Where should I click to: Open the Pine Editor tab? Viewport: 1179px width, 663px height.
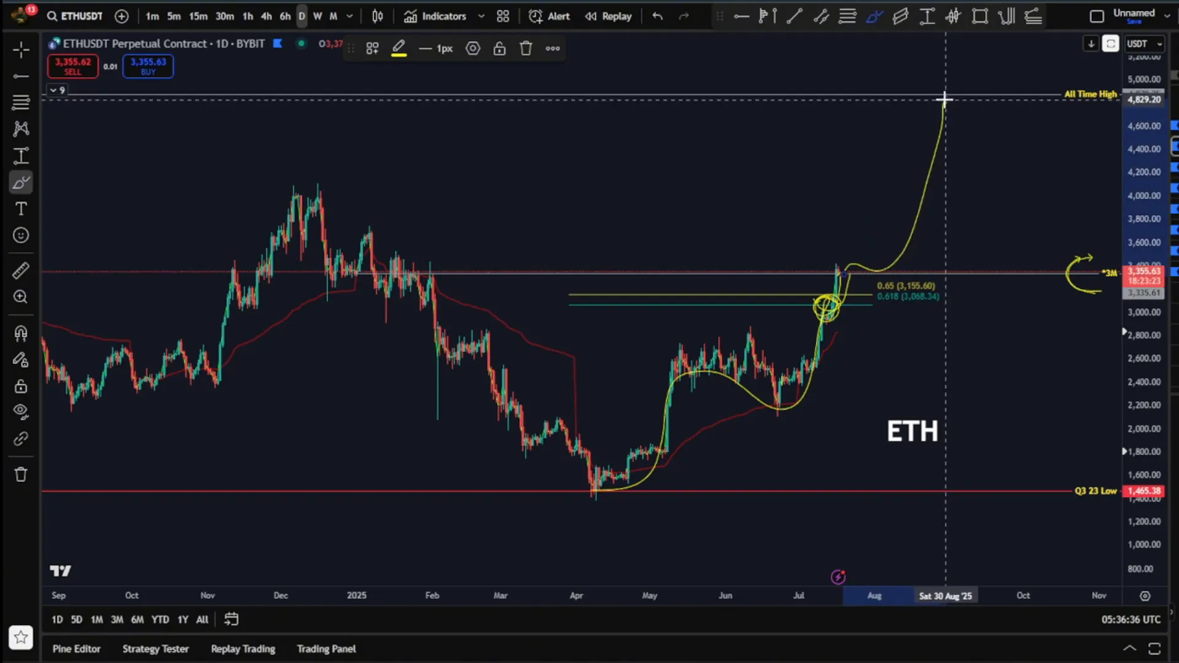pyautogui.click(x=76, y=649)
